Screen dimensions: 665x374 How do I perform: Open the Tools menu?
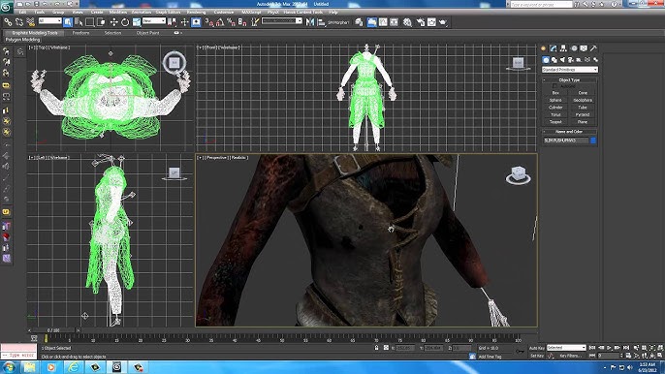click(x=40, y=13)
